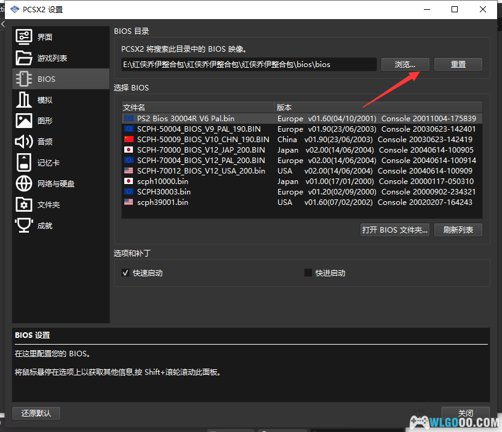Select the 文件夹 (Folders) settings icon

pyautogui.click(x=23, y=204)
